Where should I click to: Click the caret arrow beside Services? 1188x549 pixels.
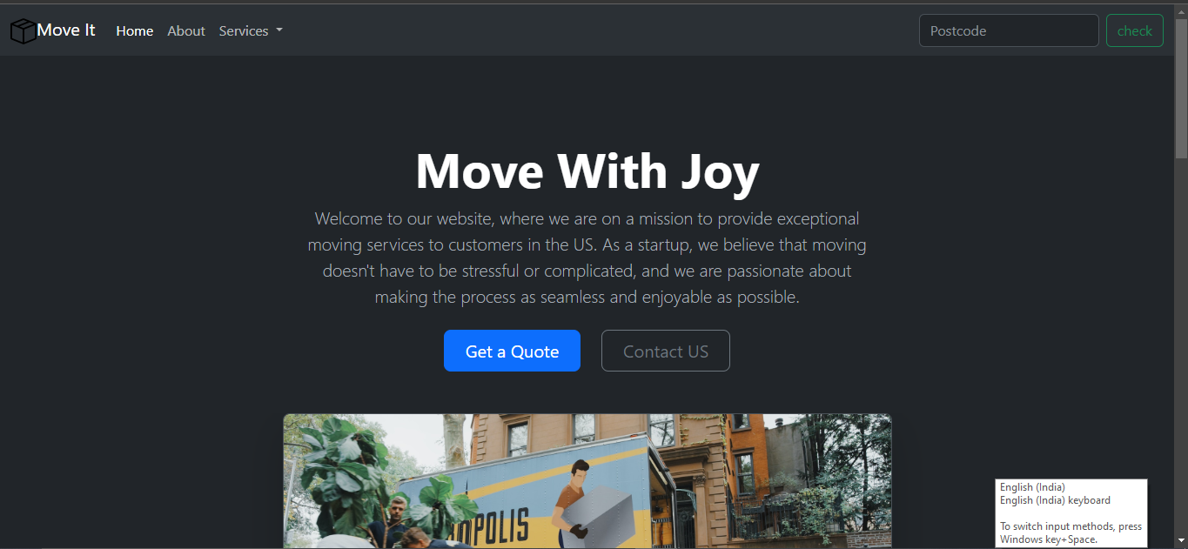[279, 30]
